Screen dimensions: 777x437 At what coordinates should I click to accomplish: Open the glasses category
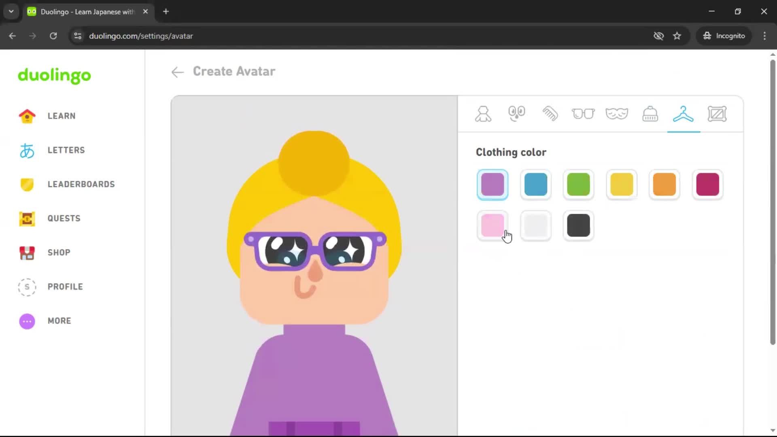(584, 114)
